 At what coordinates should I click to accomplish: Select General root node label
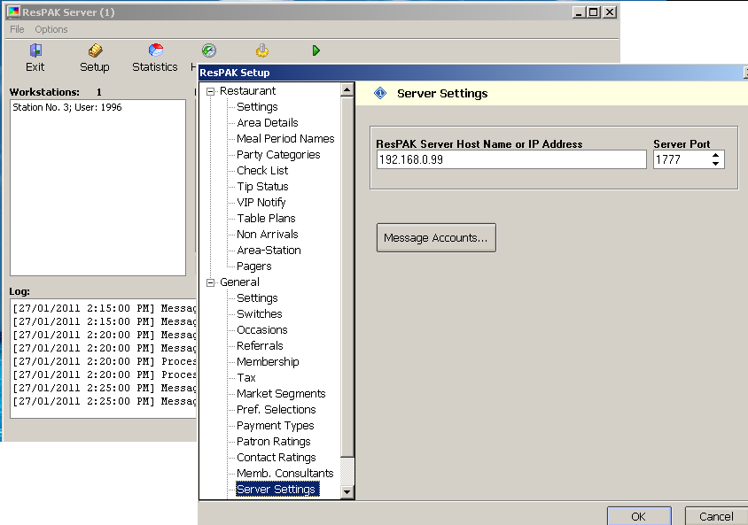tap(239, 282)
